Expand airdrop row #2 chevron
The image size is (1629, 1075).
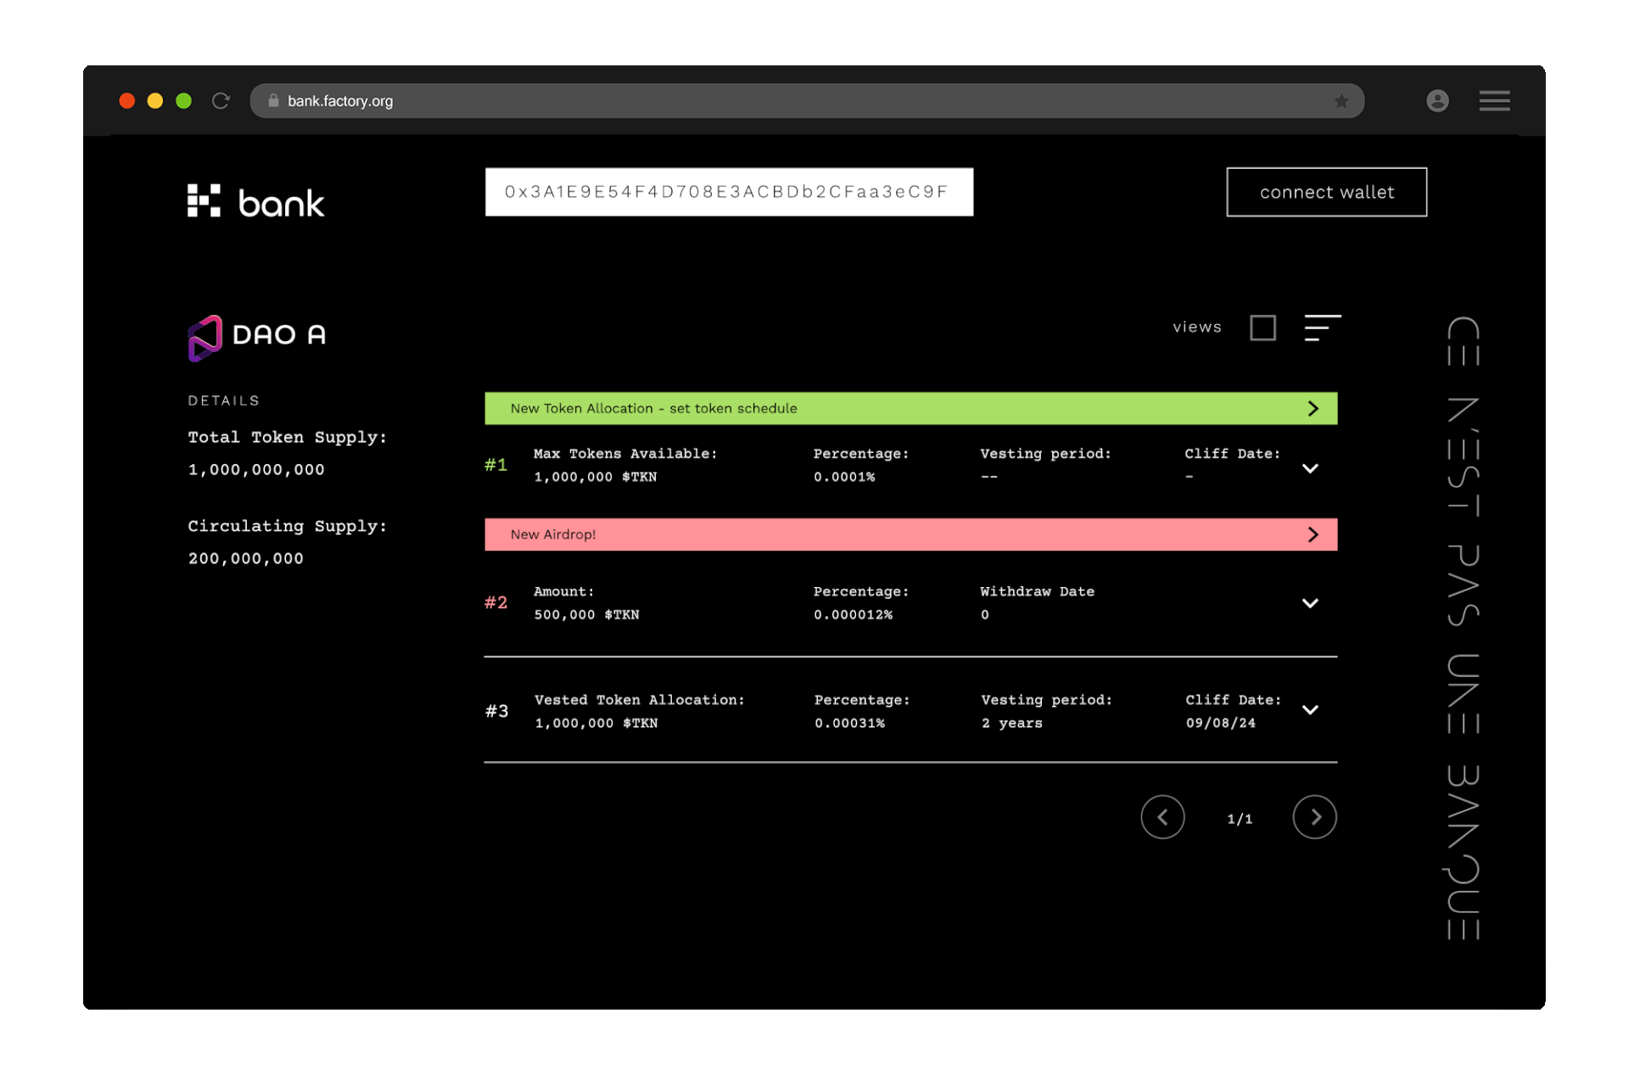pyautogui.click(x=1309, y=603)
